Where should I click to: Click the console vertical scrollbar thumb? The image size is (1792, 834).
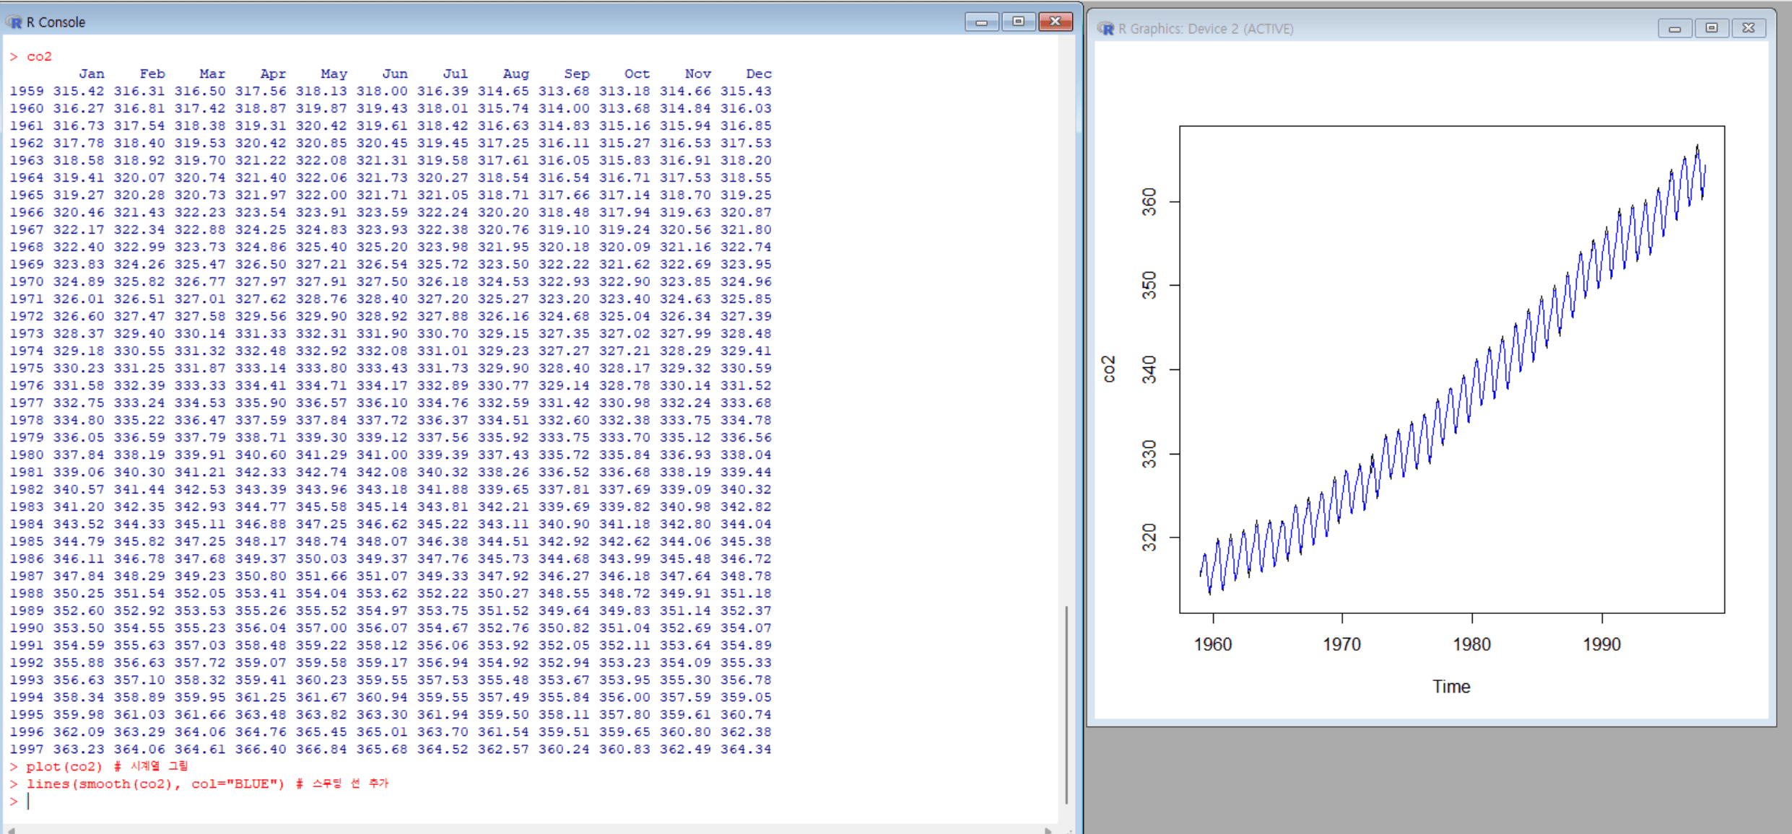click(1066, 703)
